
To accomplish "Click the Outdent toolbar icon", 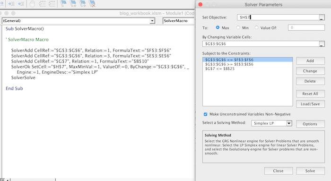I will (21, 4).
